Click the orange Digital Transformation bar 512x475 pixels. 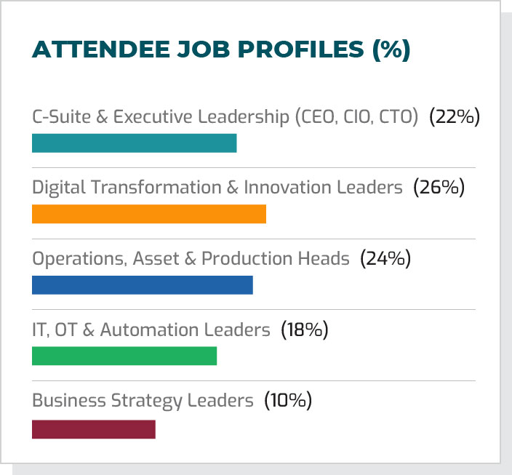[x=148, y=214]
